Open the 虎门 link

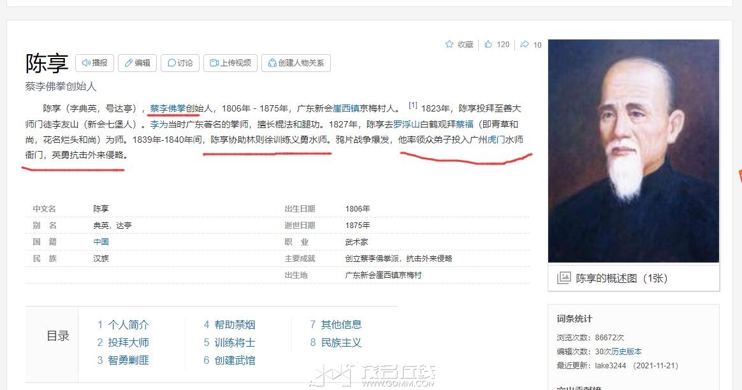(497, 140)
